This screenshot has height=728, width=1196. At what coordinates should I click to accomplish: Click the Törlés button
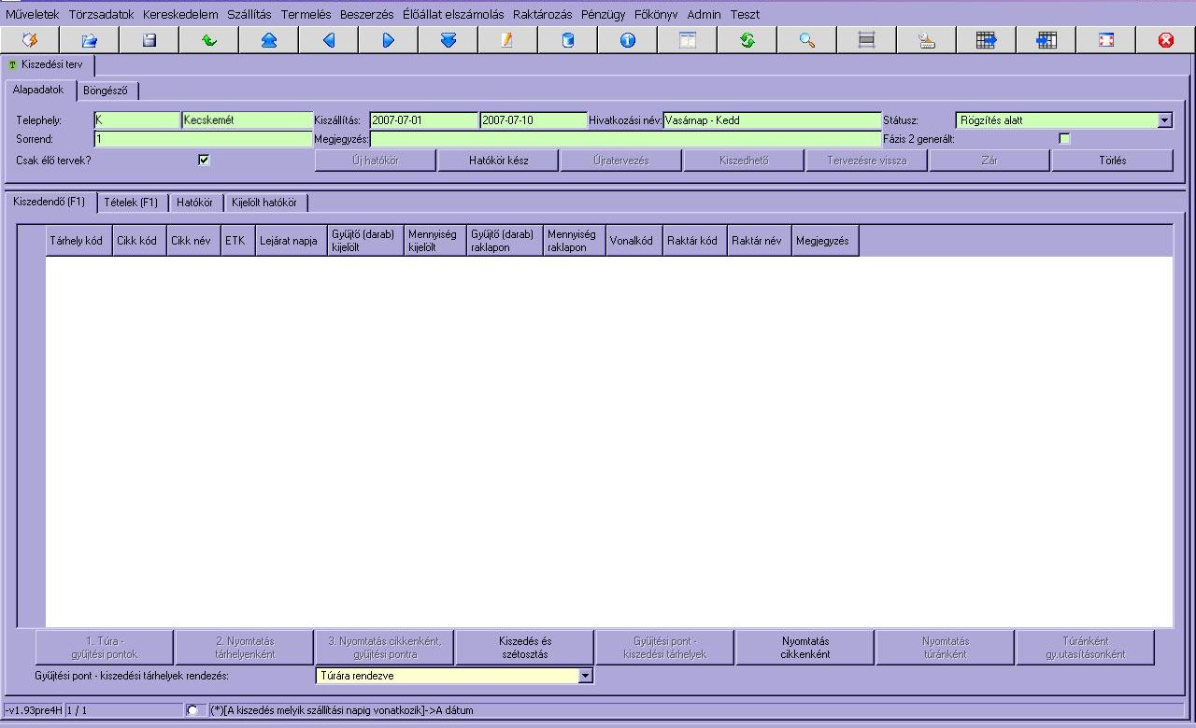tap(1112, 161)
